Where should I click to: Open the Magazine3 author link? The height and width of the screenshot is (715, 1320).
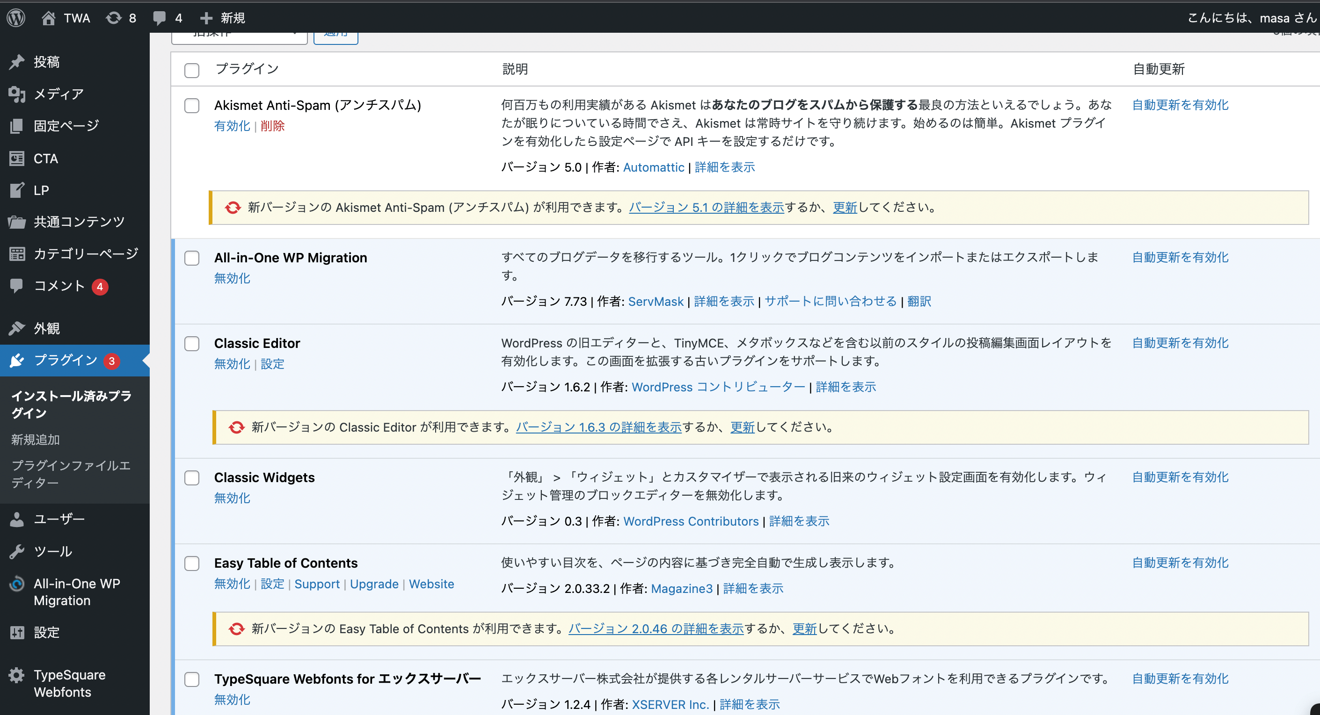[681, 589]
